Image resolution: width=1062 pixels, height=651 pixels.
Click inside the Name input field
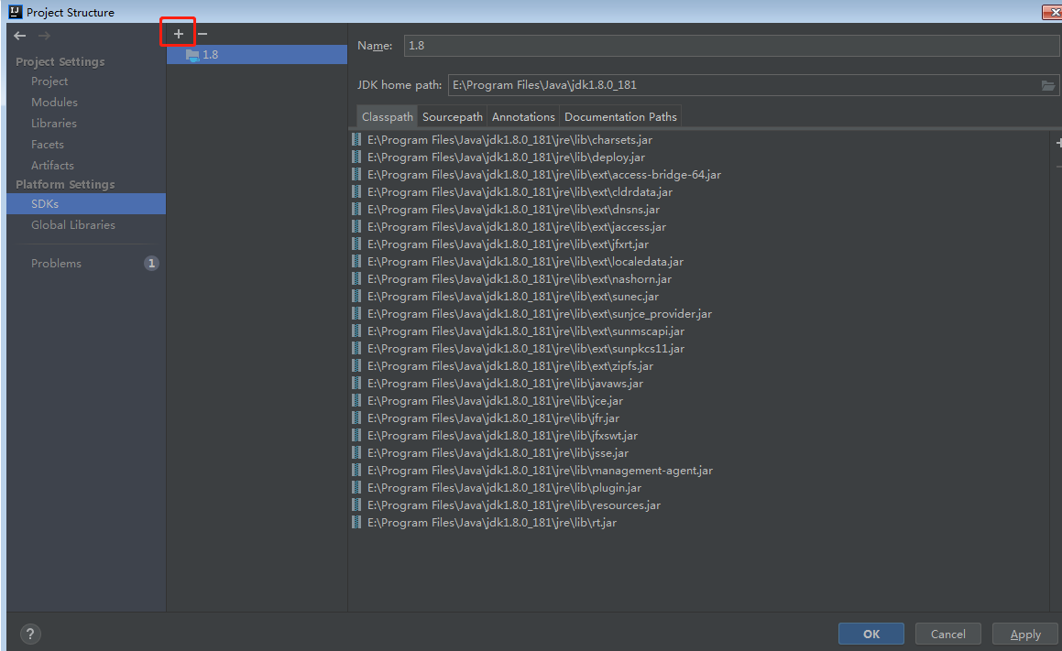(x=641, y=45)
